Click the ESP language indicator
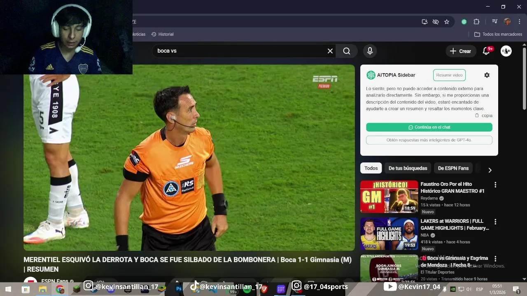This screenshot has width=527, height=296. [x=479, y=289]
